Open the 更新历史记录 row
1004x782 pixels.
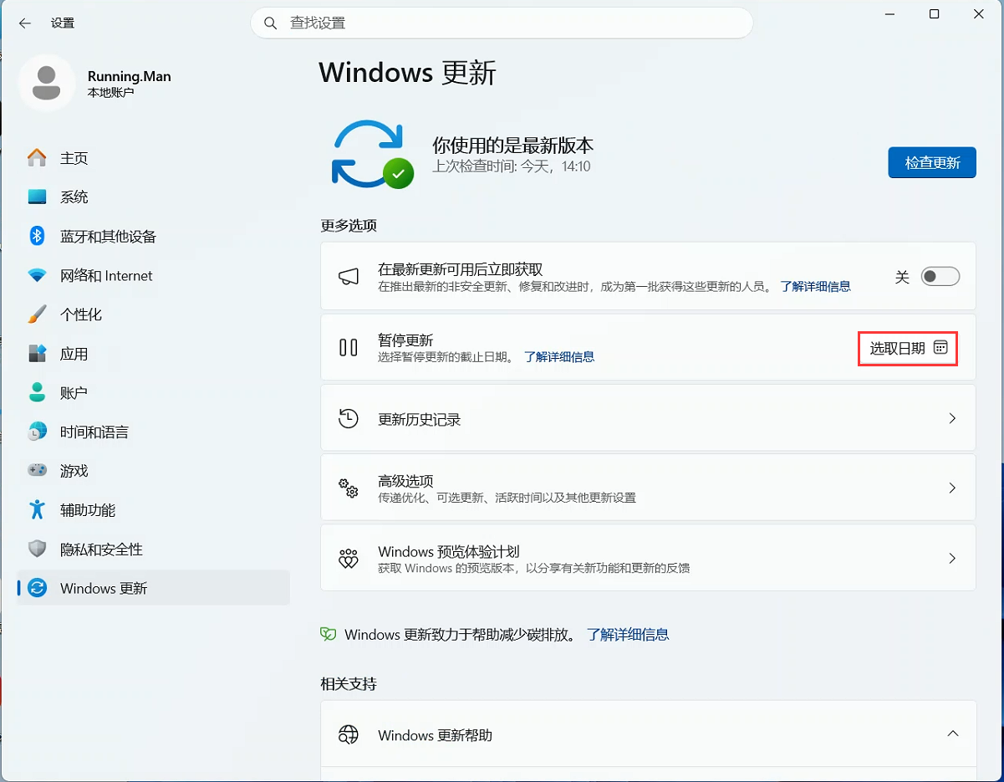click(x=648, y=418)
